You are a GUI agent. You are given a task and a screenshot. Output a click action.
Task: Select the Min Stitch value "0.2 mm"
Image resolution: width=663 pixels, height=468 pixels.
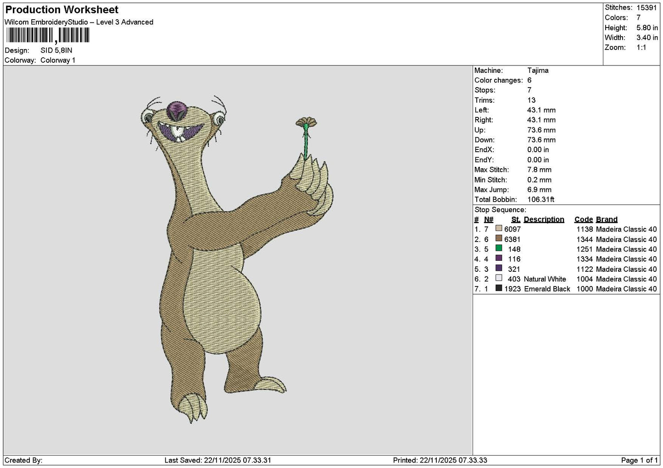pyautogui.click(x=540, y=180)
